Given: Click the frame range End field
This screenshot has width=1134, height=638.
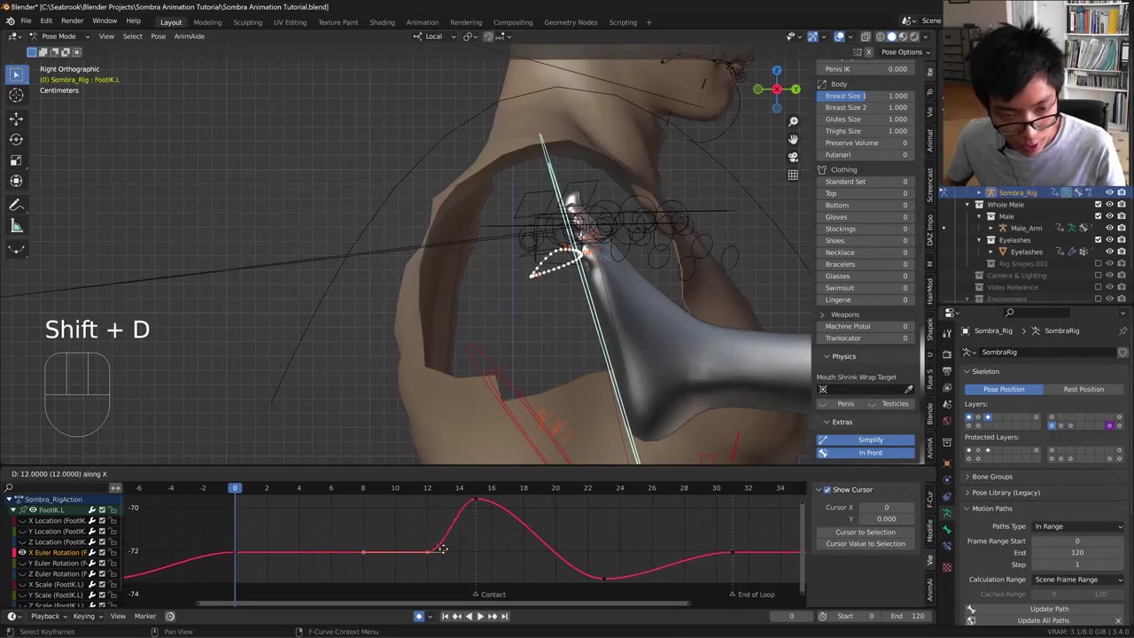Looking at the screenshot, I should click(x=1076, y=553).
